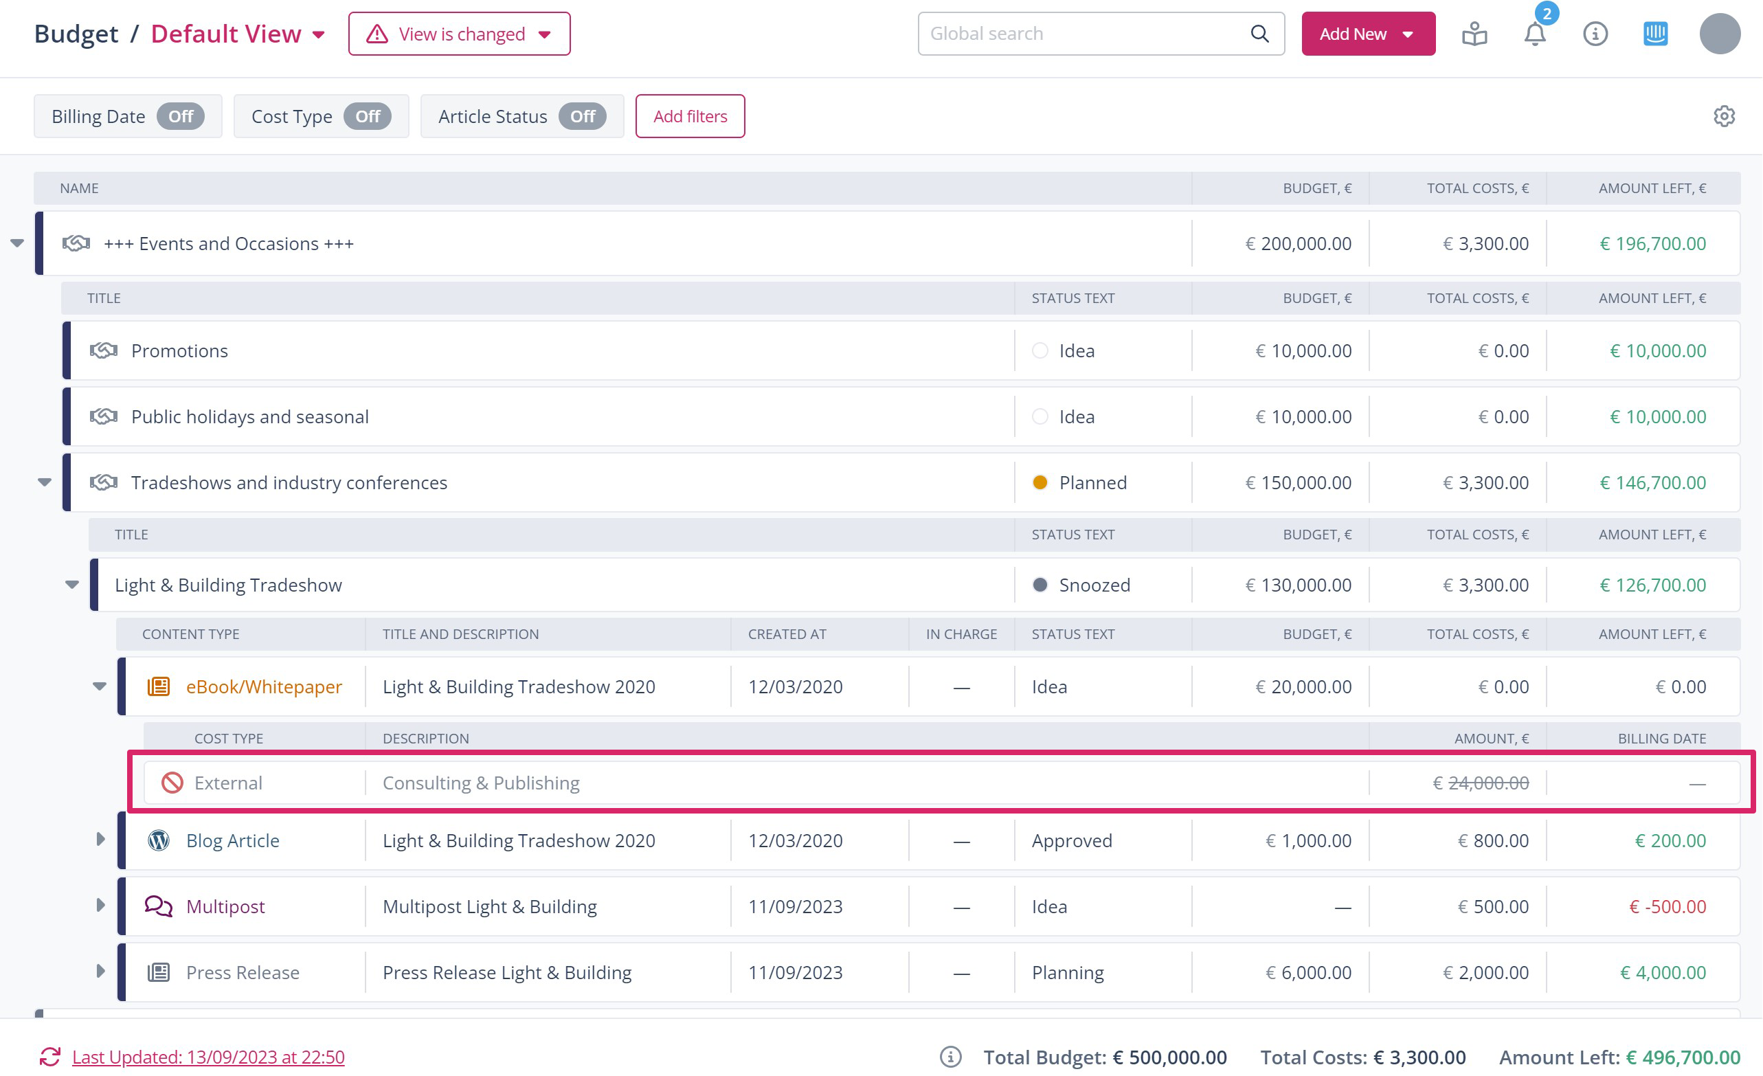The height and width of the screenshot is (1076, 1763).
Task: Open table settings gear icon
Action: click(1724, 116)
